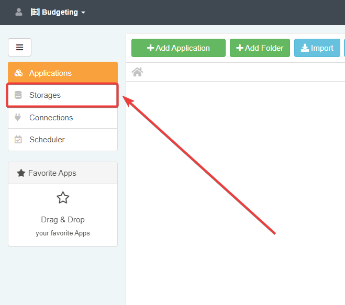Click the Favorite Apps panel title

point(52,173)
